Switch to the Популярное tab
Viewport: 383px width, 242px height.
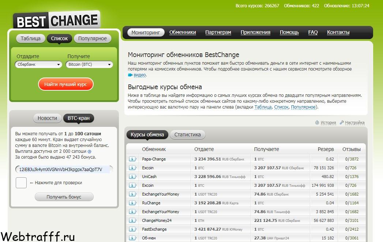(92, 38)
